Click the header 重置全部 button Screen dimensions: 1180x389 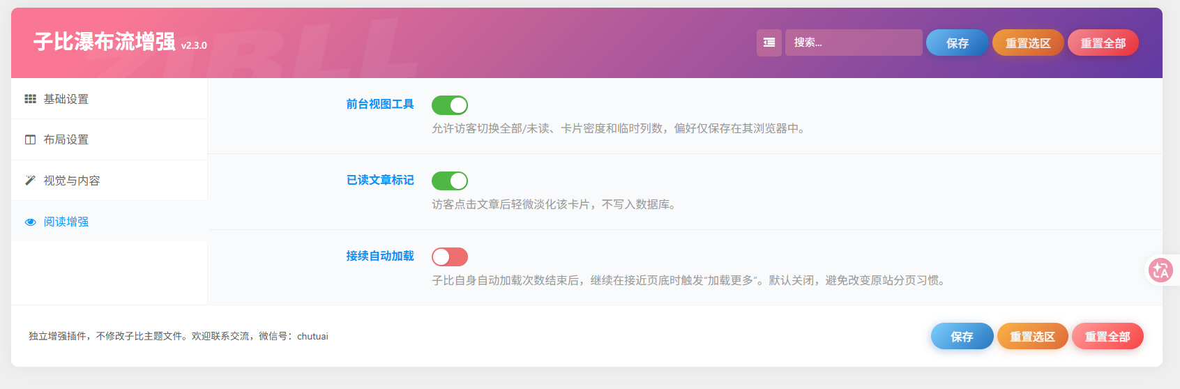coord(1103,43)
